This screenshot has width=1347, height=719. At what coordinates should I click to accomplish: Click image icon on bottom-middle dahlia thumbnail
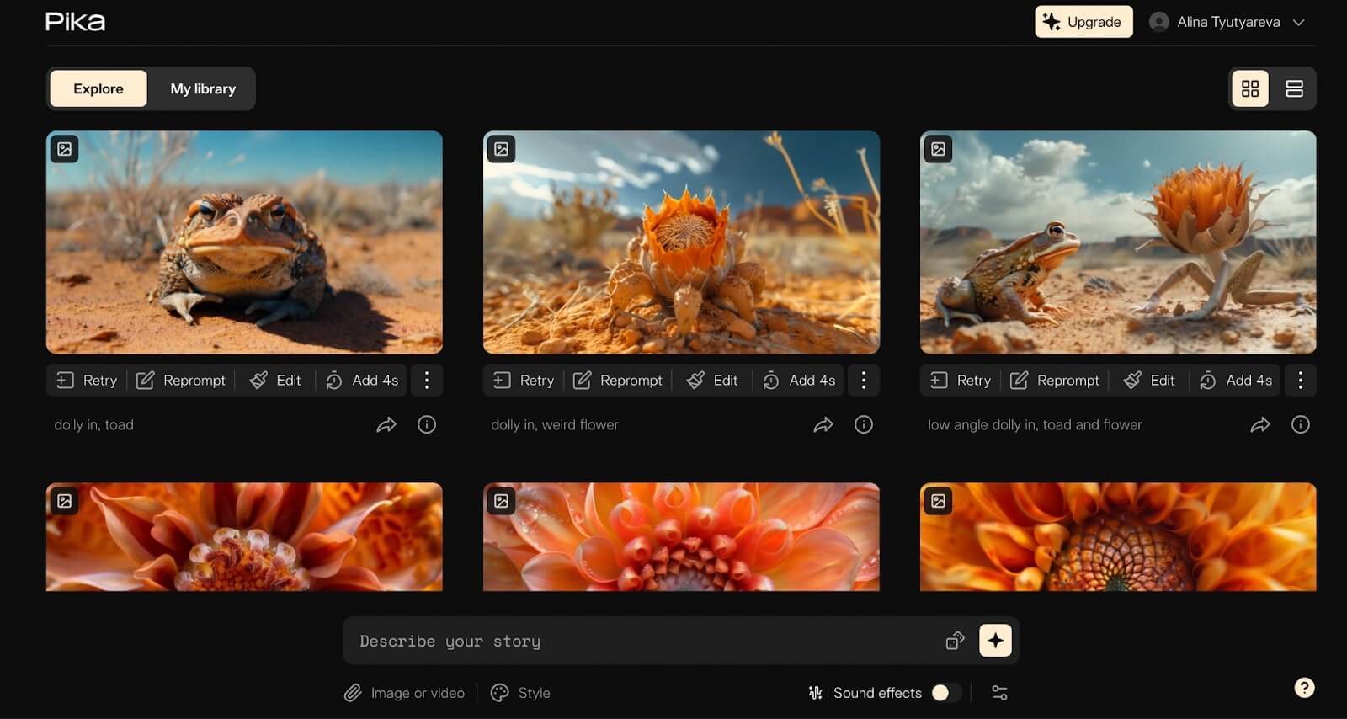coord(502,501)
